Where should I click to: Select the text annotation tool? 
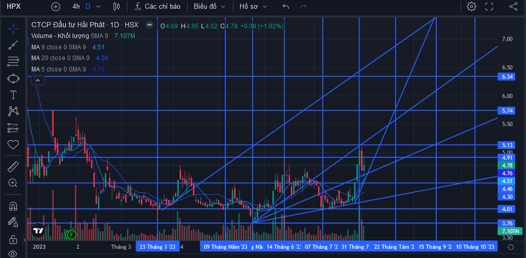coord(13,95)
